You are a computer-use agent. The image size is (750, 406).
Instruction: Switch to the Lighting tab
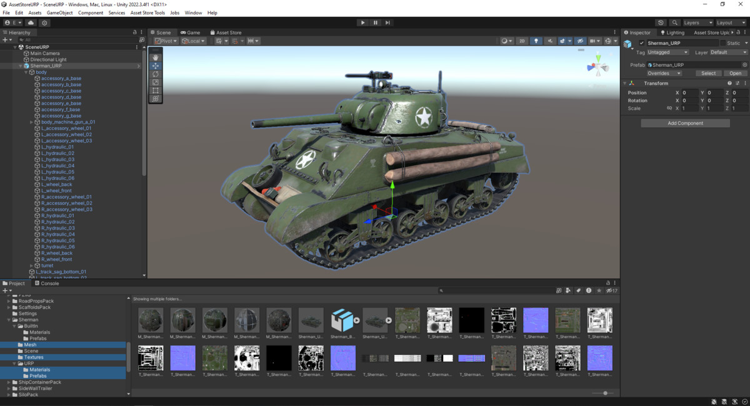click(672, 32)
